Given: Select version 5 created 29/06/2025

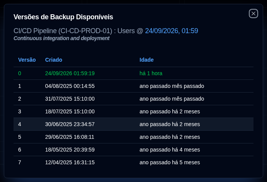Looking at the screenshot, I should coord(133,137).
